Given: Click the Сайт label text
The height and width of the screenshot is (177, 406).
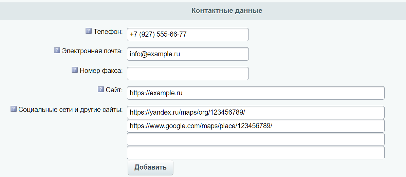Looking at the screenshot, I should click(114, 90).
